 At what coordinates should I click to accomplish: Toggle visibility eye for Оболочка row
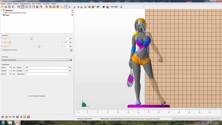[x=72, y=12]
